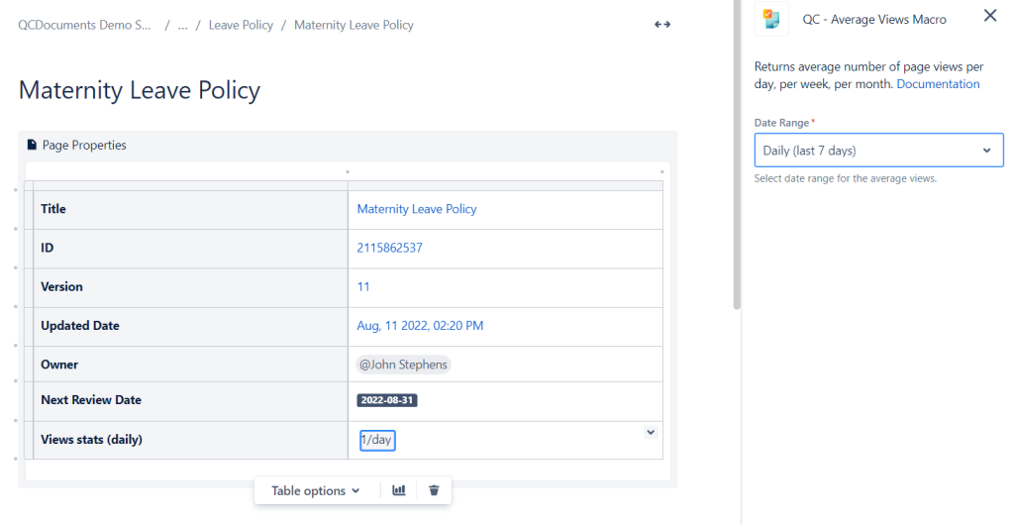
Task: Click Updated Date value Aug, 11 2022
Action: click(420, 326)
